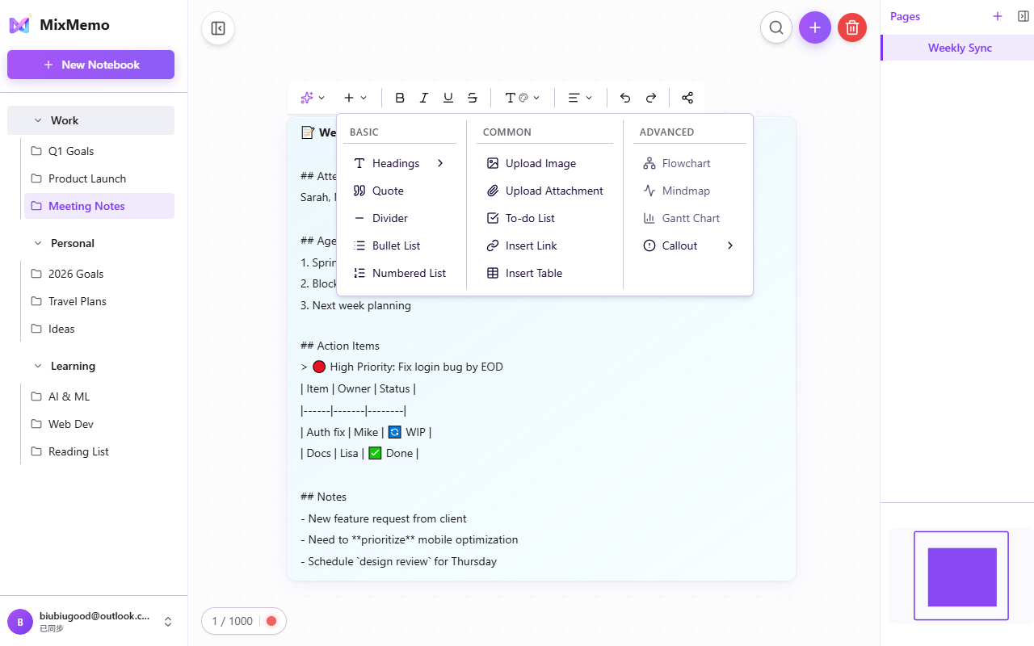1034x646 pixels.
Task: Open the AI sparkle tools dropdown
Action: coord(313,98)
